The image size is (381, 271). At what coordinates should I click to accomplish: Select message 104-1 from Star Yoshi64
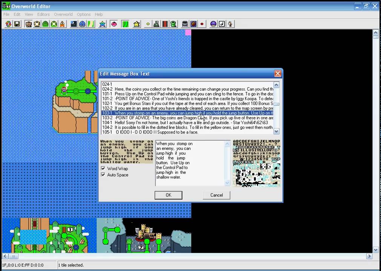pos(187,123)
